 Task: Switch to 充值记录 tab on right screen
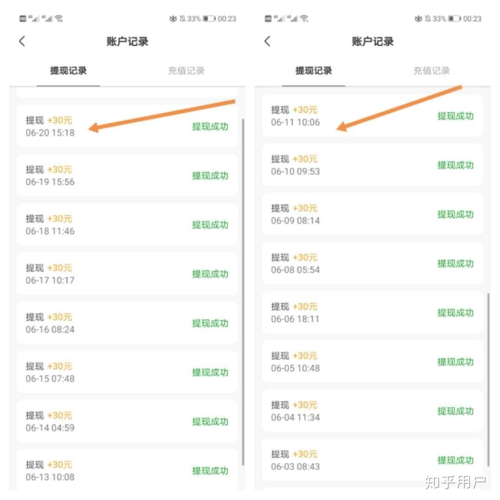coord(431,70)
